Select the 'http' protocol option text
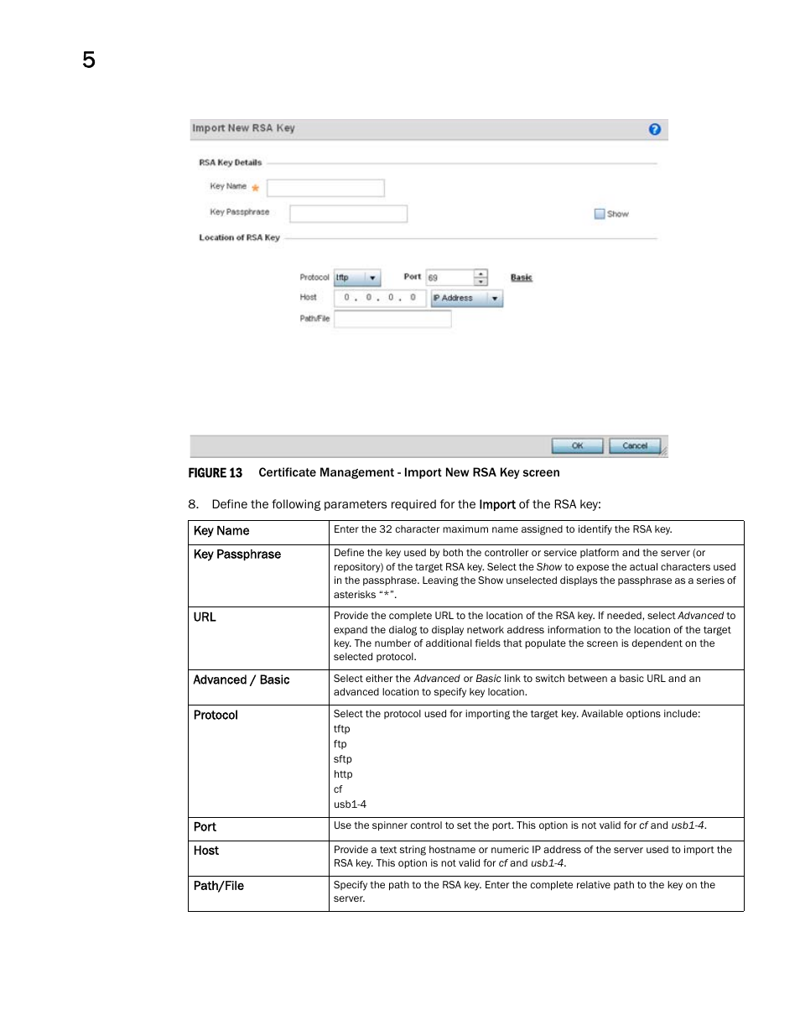Viewport: 800px width, 1036px height. 343,774
